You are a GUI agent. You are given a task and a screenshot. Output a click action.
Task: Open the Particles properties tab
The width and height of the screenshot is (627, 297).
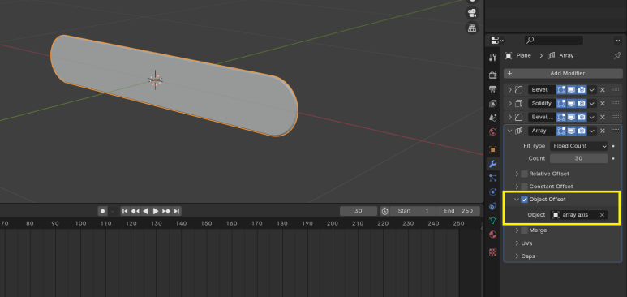[x=492, y=179]
